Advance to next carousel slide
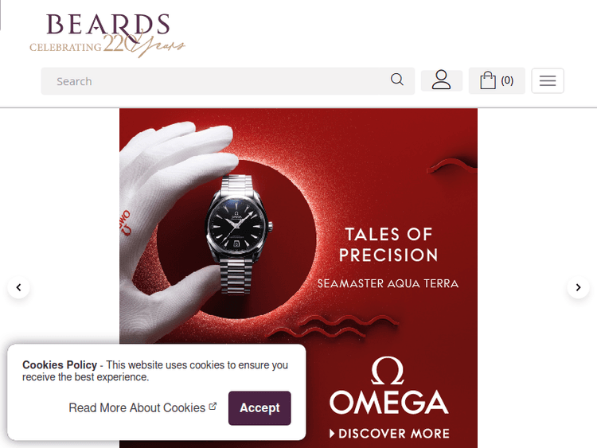The width and height of the screenshot is (597, 448). coord(578,287)
